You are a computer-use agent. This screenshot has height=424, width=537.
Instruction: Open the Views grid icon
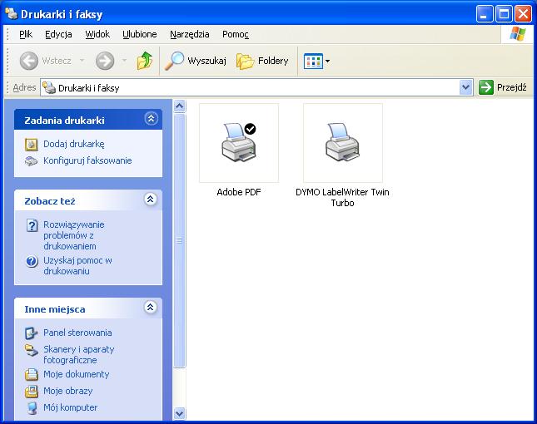click(x=313, y=62)
